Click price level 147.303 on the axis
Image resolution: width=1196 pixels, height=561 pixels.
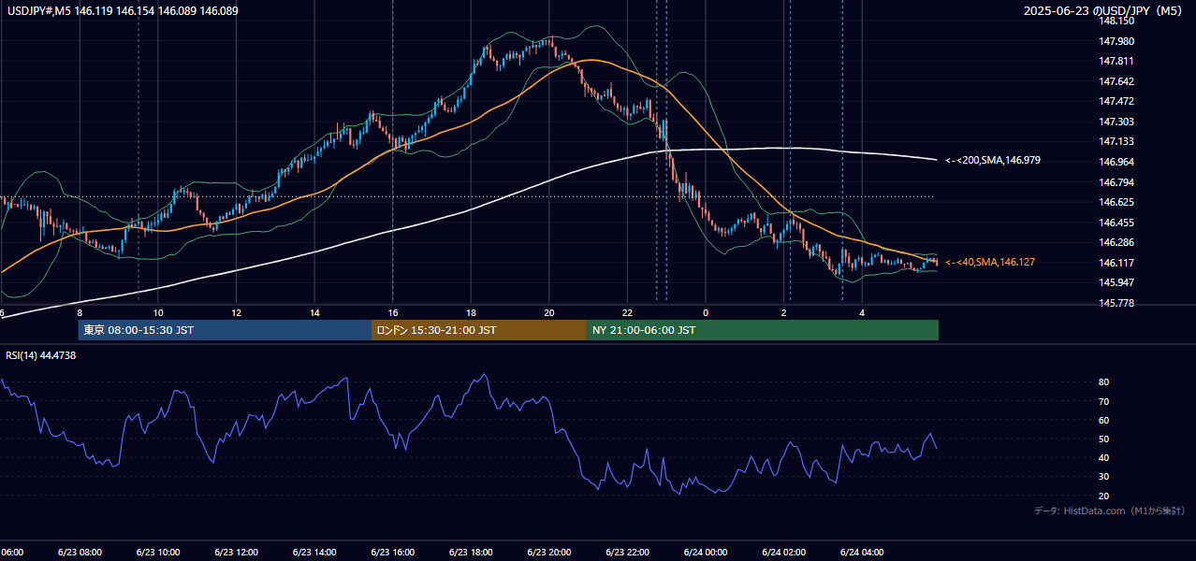point(1116,122)
